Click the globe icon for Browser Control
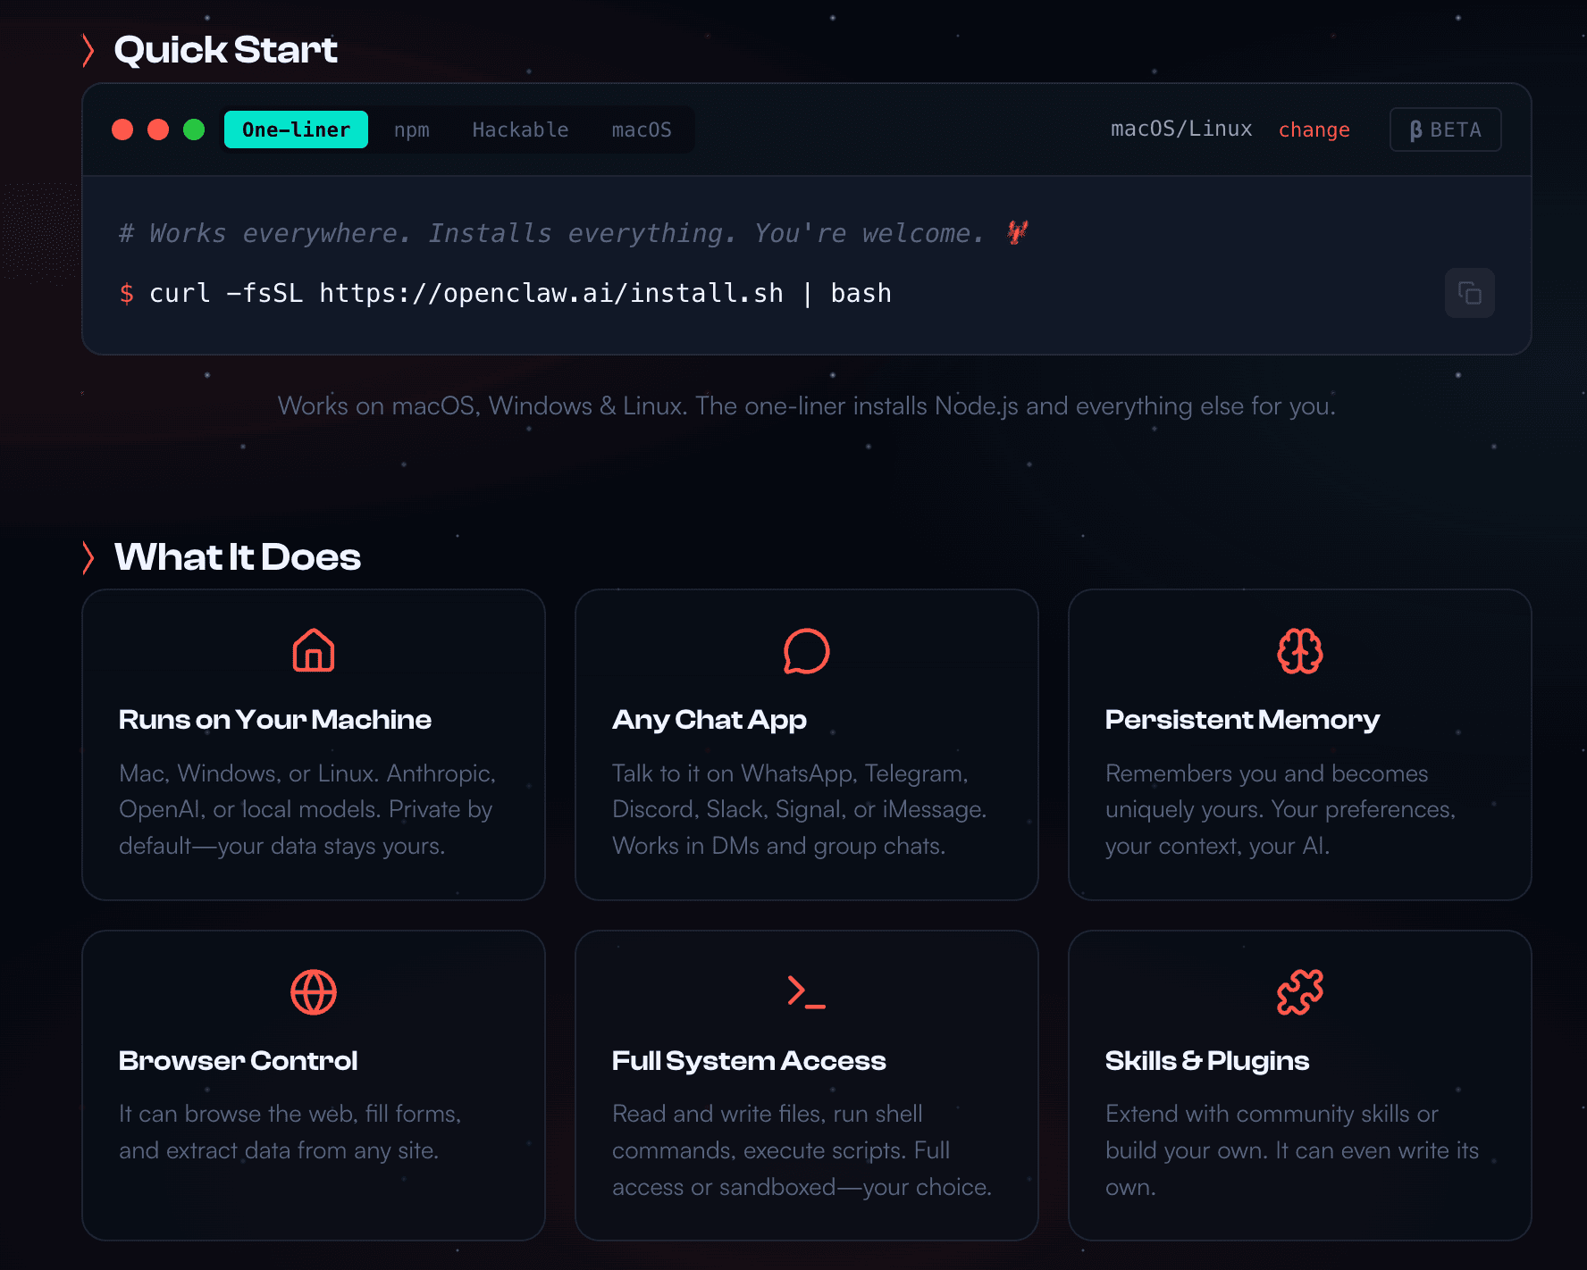Viewport: 1587px width, 1270px height. (x=314, y=992)
